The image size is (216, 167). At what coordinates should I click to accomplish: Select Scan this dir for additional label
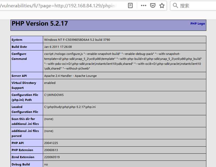(25, 121)
